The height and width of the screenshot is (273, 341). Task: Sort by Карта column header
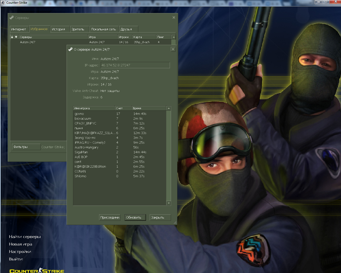coord(144,37)
